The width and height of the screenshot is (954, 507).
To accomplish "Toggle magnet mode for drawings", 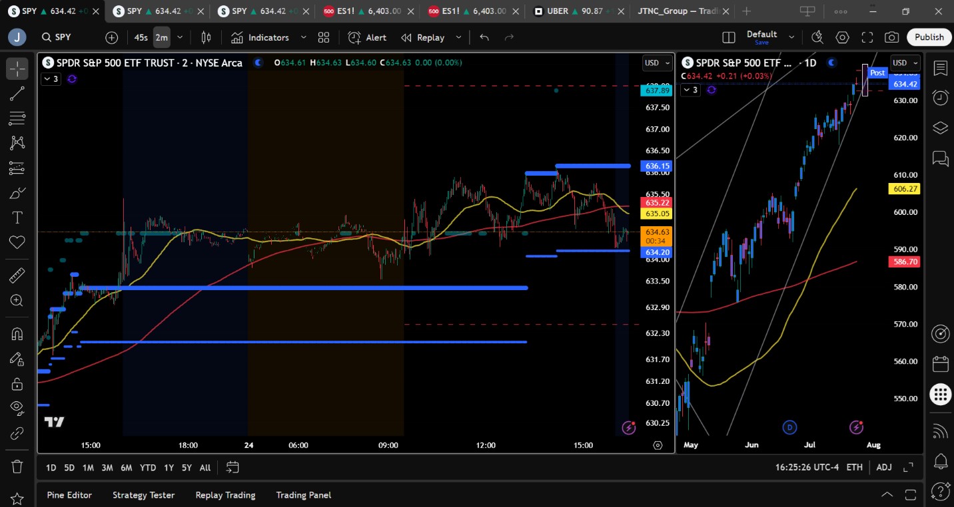I will [17, 334].
